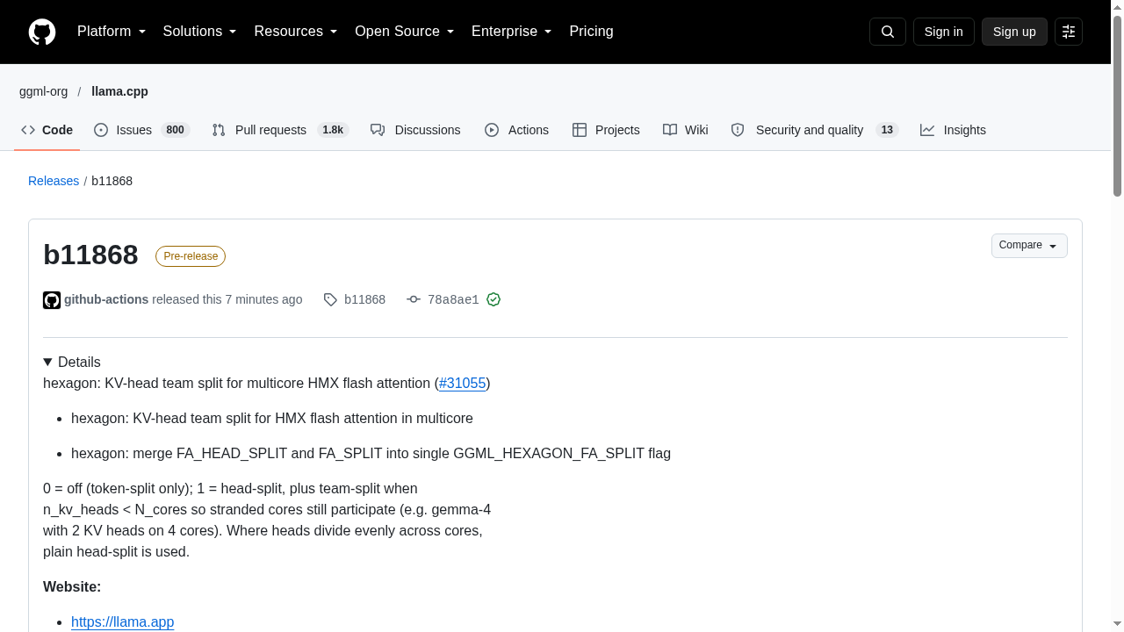This screenshot has height=632, width=1124.
Task: Click the github-actions avatar icon
Action: [52, 300]
